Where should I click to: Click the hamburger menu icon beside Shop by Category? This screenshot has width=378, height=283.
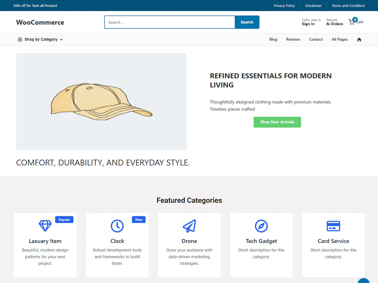(20, 40)
